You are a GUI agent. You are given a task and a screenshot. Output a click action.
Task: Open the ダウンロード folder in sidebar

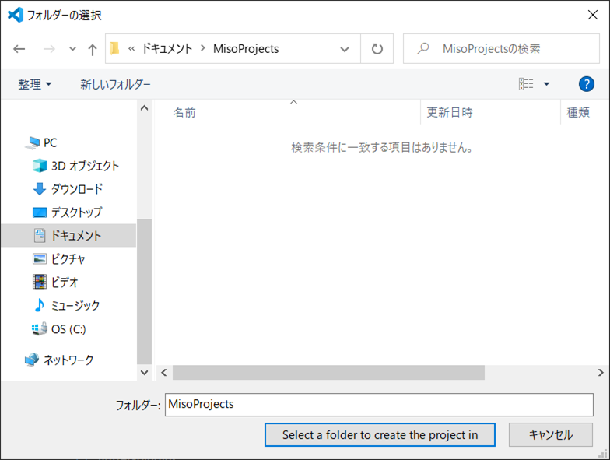pos(76,189)
